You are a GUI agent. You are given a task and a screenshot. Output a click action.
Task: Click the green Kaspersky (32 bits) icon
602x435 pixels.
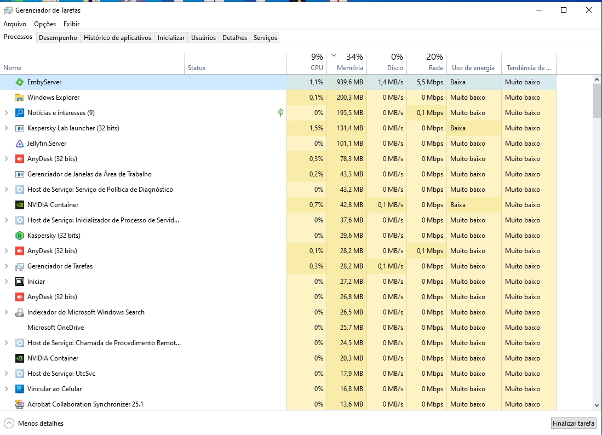20,236
